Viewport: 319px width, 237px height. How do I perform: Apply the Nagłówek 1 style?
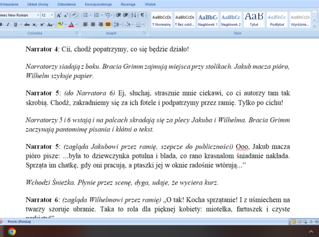(x=208, y=20)
